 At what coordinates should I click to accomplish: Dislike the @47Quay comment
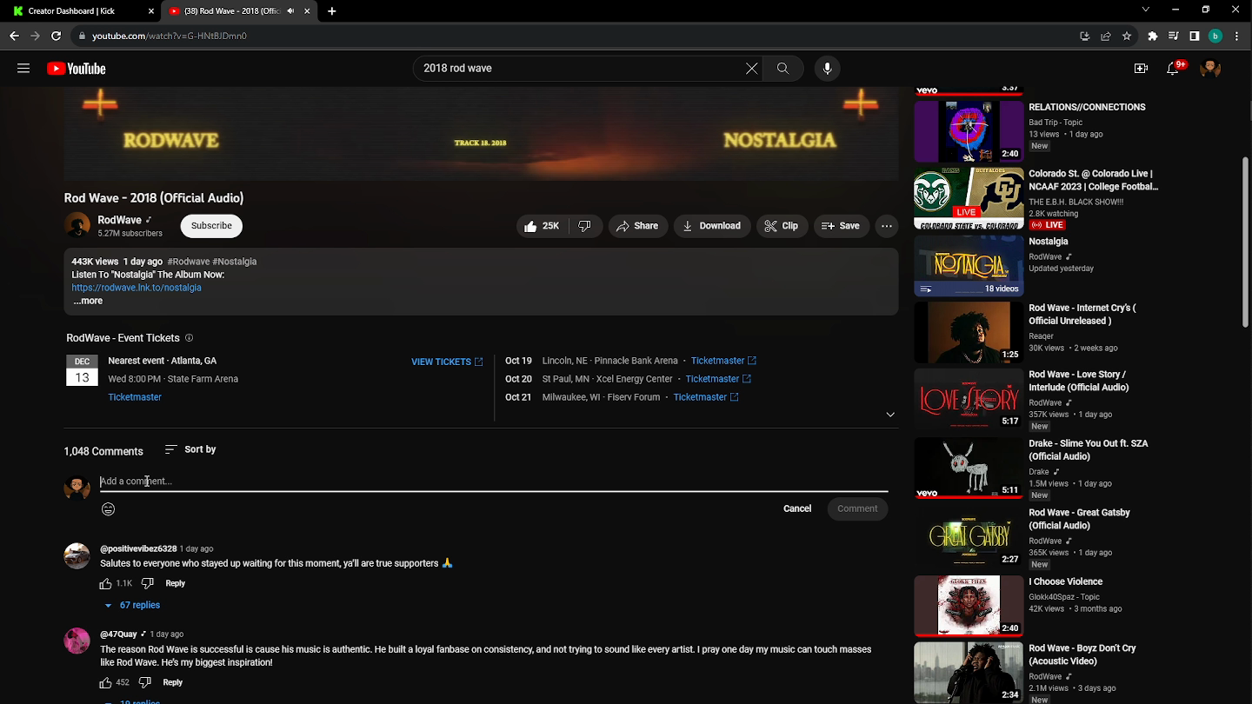(145, 683)
